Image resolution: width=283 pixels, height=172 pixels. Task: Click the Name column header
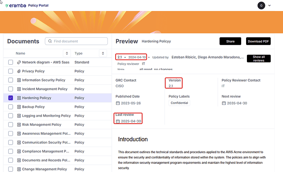pos(21,53)
